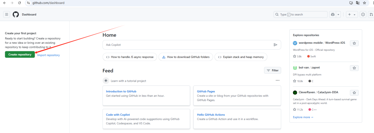Focus the Type / to search box
This screenshot has height=133, width=374.
point(301,14)
